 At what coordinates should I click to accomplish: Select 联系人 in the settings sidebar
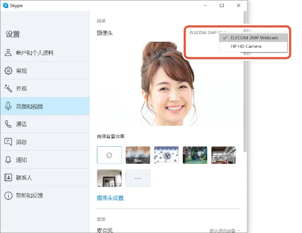pyautogui.click(x=45, y=178)
